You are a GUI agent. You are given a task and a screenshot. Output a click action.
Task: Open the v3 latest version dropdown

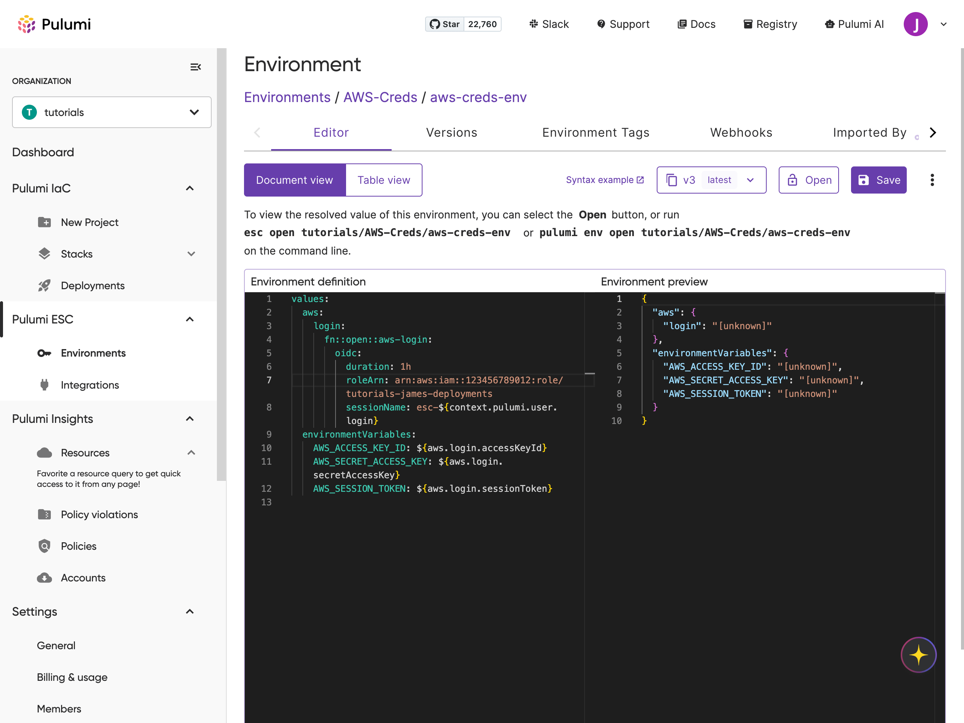click(711, 180)
